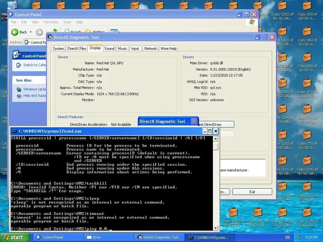Image resolution: width=323 pixels, height=242 pixels.
Task: Click the cmd vertical scrollbar thumb
Action: [x=215, y=146]
